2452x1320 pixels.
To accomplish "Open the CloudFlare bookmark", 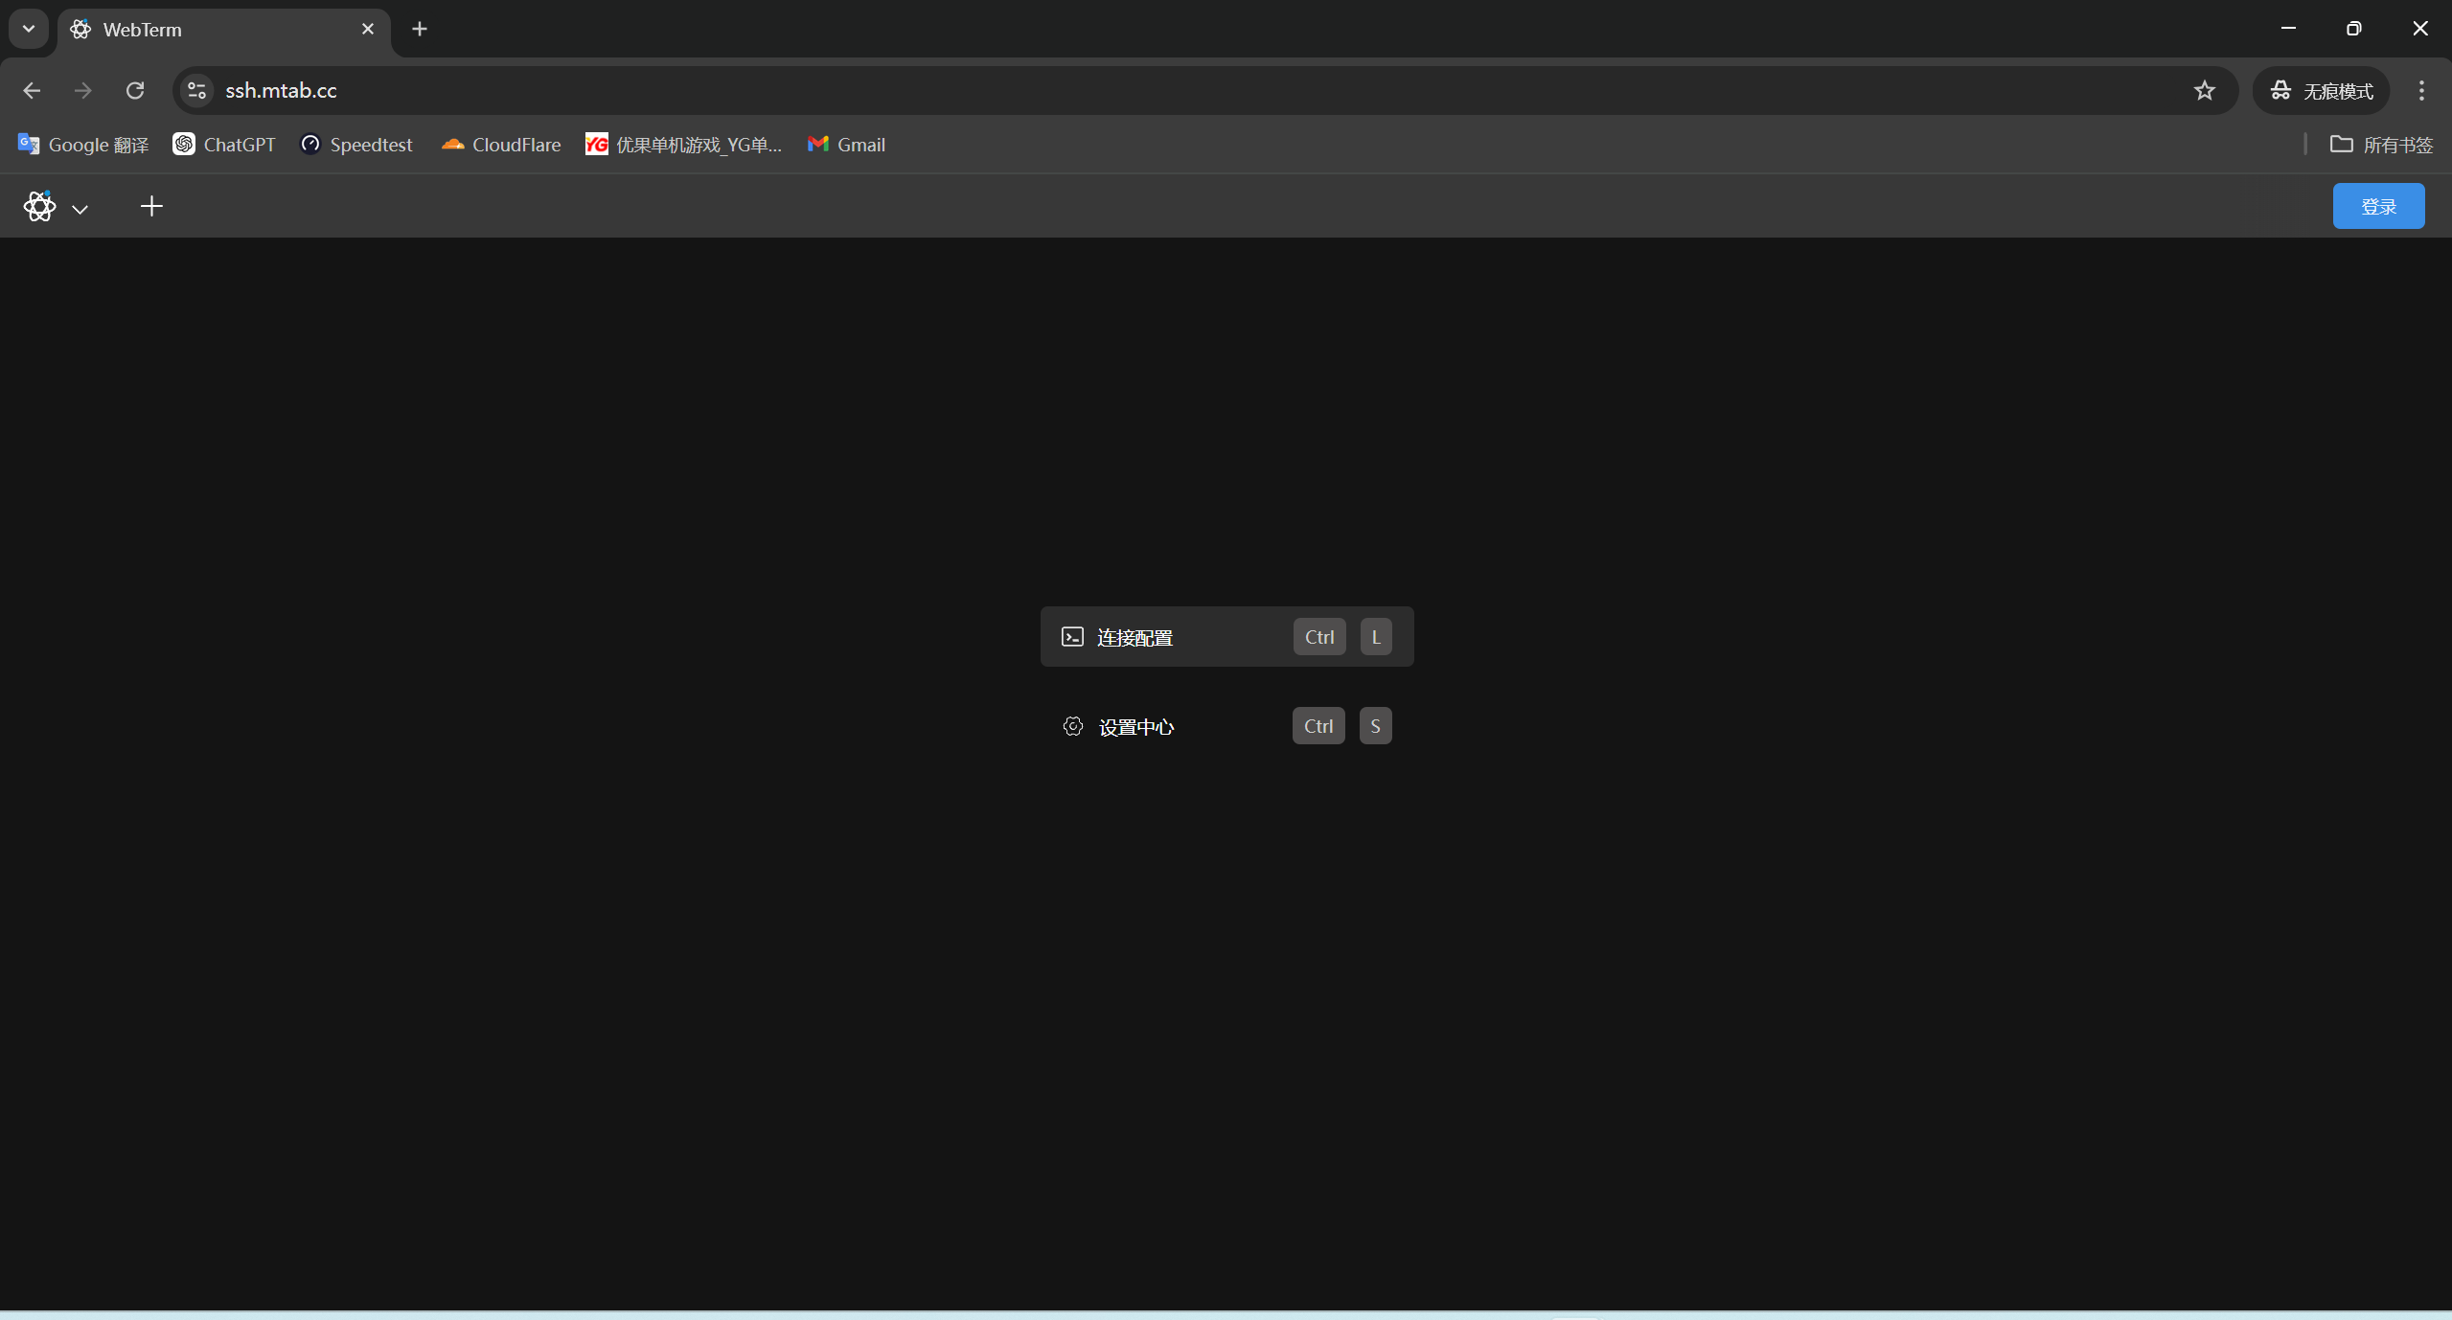I will click(501, 145).
